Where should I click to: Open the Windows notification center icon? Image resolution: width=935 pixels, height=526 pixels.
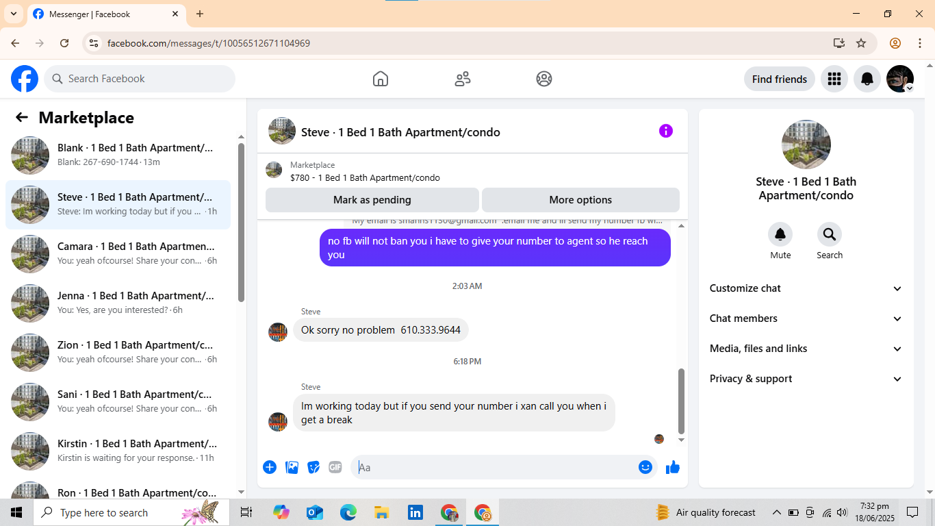tap(912, 512)
